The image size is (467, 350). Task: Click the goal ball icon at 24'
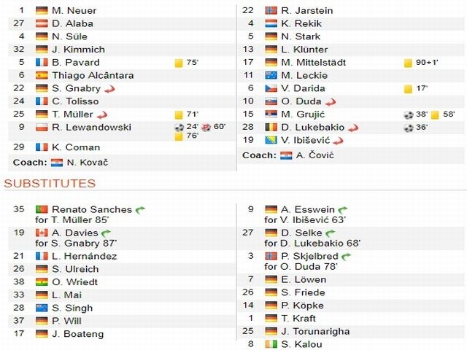tap(179, 128)
